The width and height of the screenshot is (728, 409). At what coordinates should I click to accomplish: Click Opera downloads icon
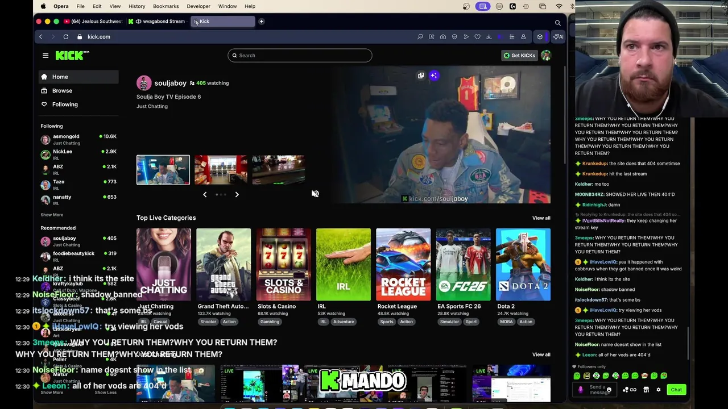coord(489,37)
